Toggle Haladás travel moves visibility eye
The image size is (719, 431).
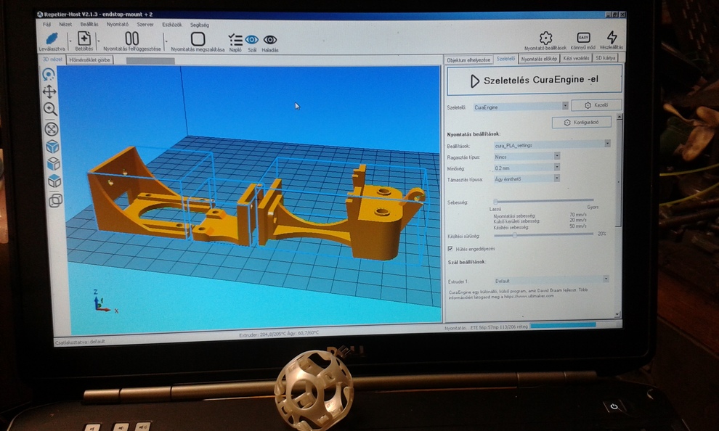click(270, 40)
